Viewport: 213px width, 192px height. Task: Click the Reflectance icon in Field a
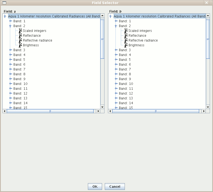pyautogui.click(x=20, y=36)
